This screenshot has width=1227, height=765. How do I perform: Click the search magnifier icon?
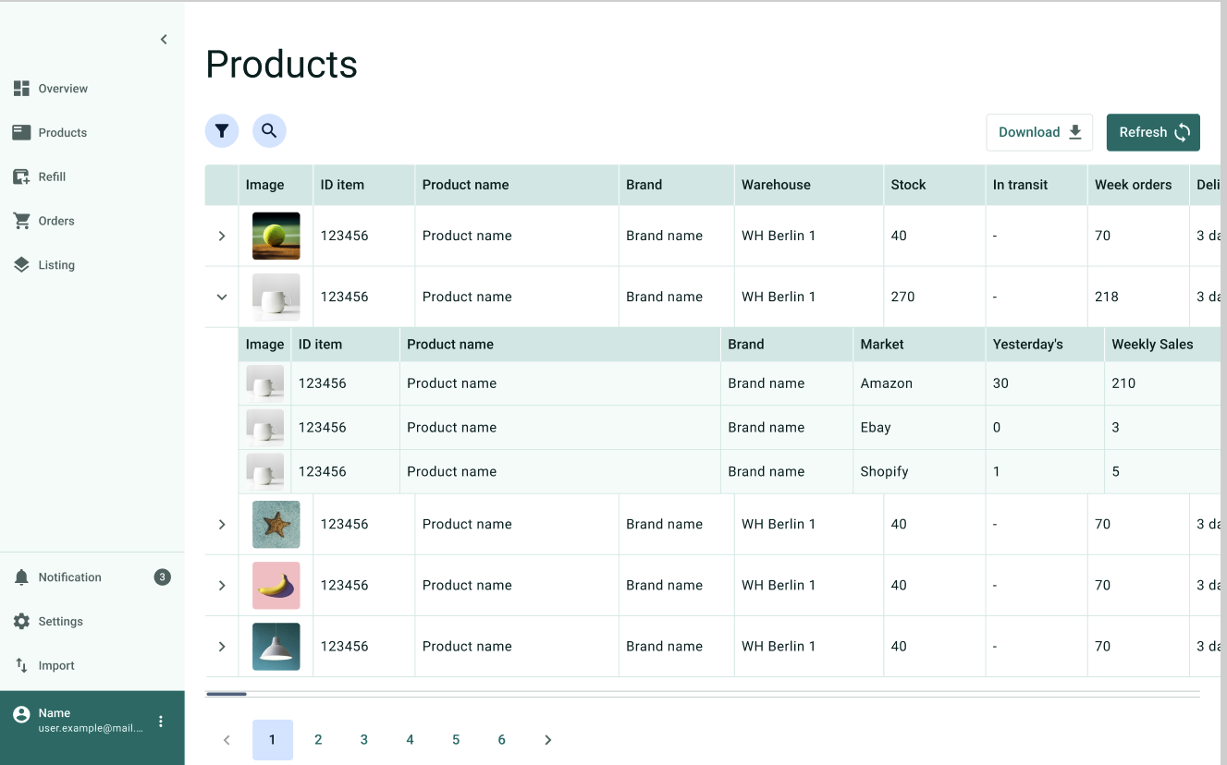click(x=269, y=131)
